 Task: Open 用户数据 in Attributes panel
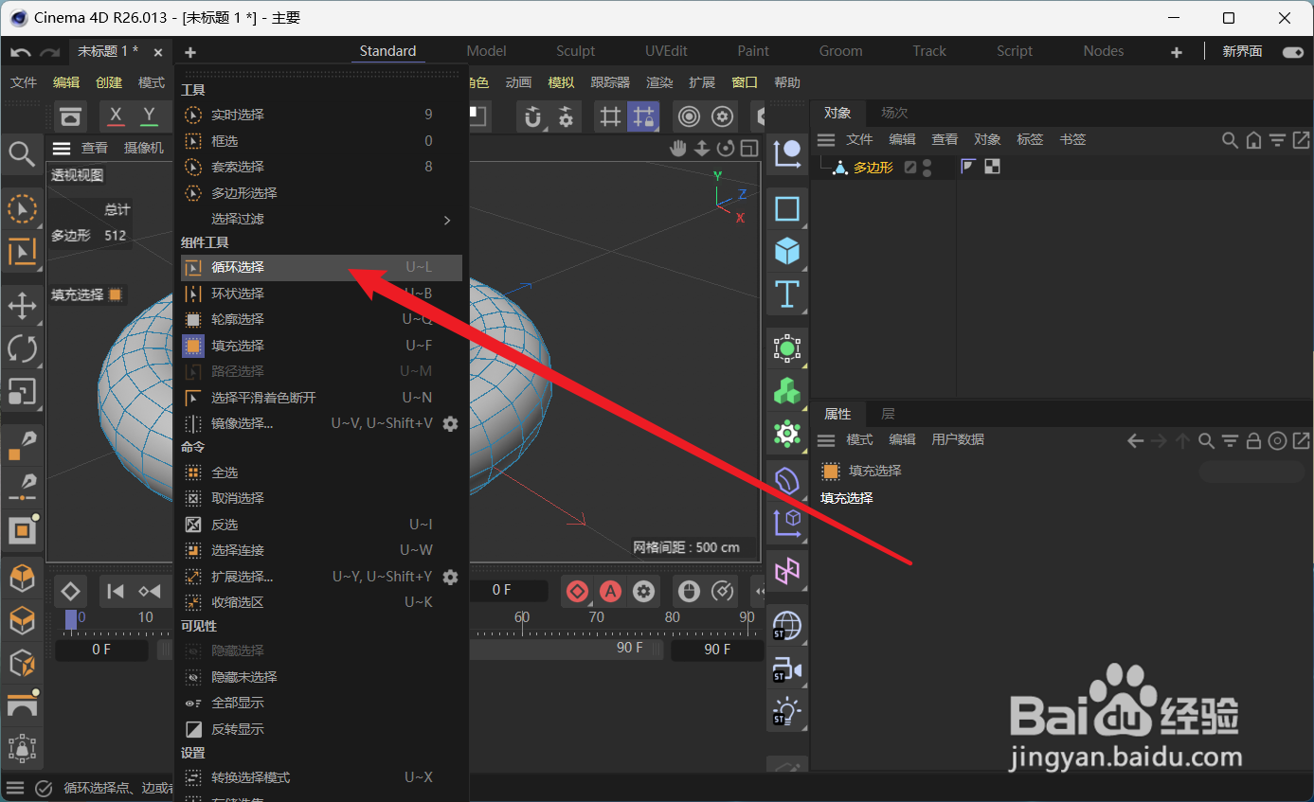[x=958, y=440]
